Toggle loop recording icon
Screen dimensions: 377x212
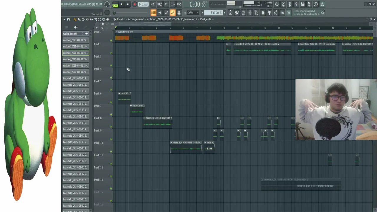[x=179, y=4]
